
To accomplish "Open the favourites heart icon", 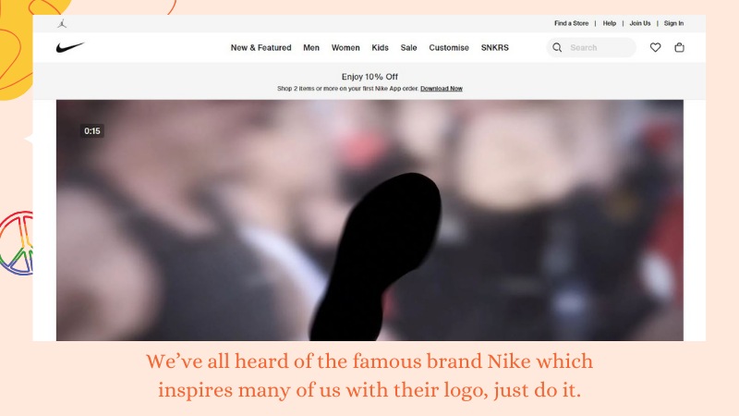I will pos(655,47).
